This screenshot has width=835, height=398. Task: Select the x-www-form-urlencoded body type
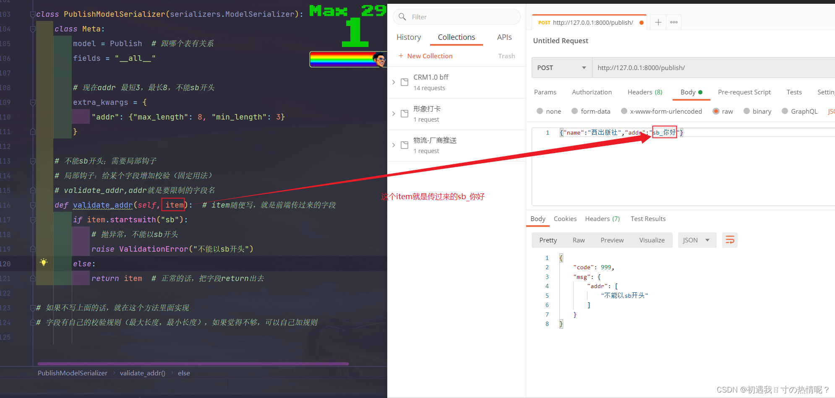(623, 111)
